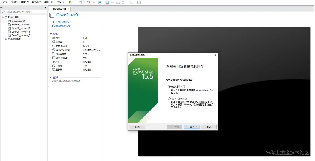The image size is (315, 161).
Task: Toggle the library sidebar view icon
Action: (107, 2)
